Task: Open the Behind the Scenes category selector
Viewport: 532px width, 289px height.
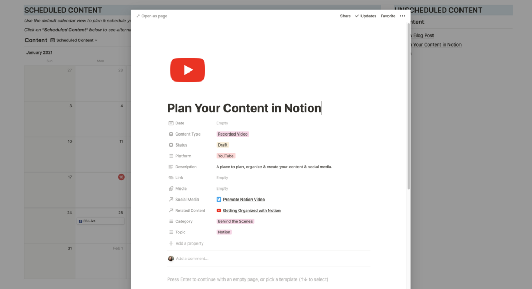Action: pyautogui.click(x=235, y=221)
